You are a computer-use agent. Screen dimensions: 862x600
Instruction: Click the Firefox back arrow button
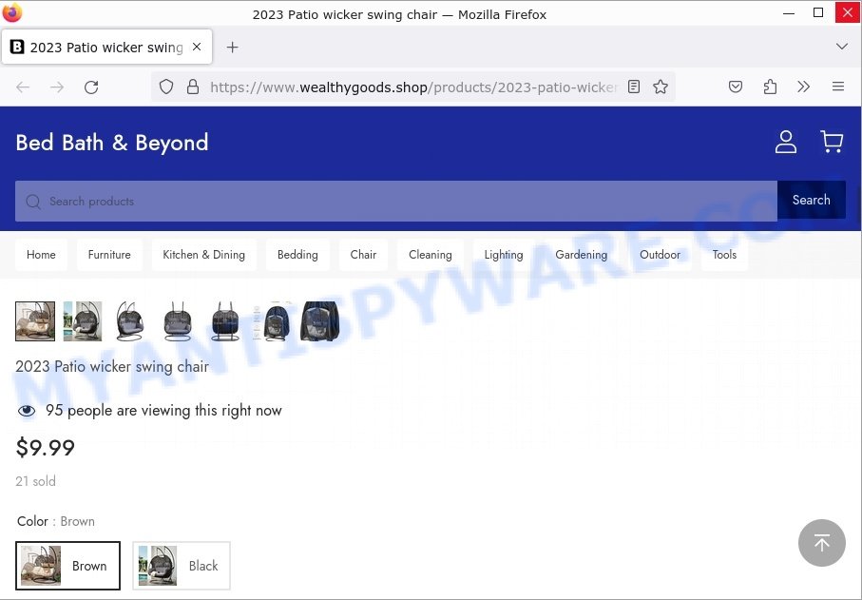[x=23, y=87]
